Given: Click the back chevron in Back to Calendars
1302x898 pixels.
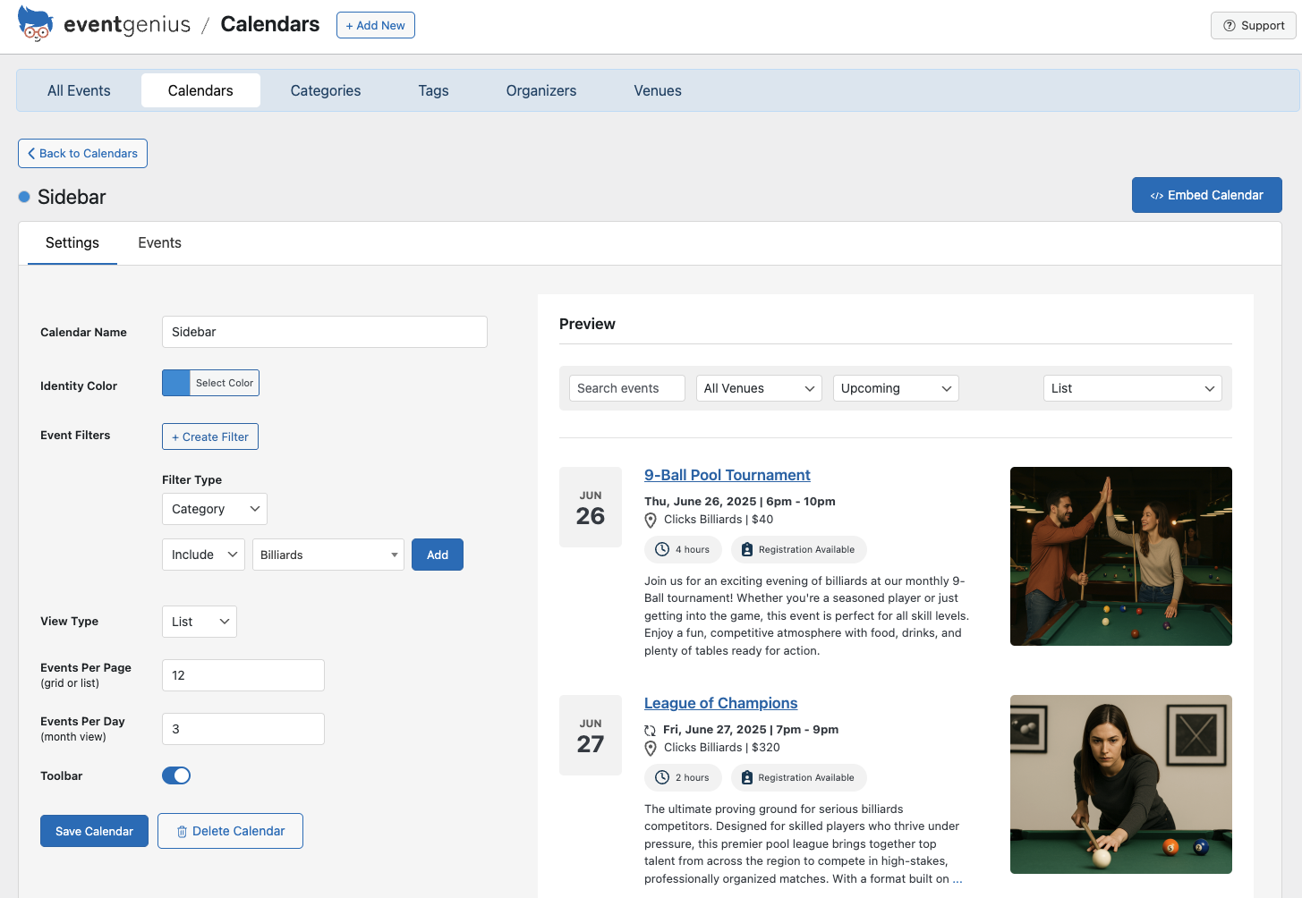Looking at the screenshot, I should [31, 154].
